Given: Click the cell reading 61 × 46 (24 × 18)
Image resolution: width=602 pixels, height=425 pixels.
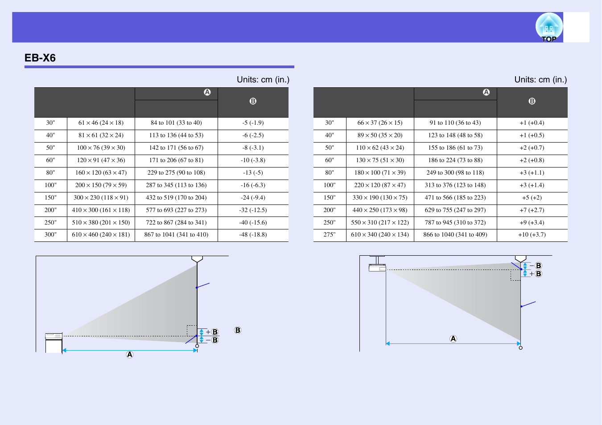Looking at the screenshot, I should (x=101, y=123).
